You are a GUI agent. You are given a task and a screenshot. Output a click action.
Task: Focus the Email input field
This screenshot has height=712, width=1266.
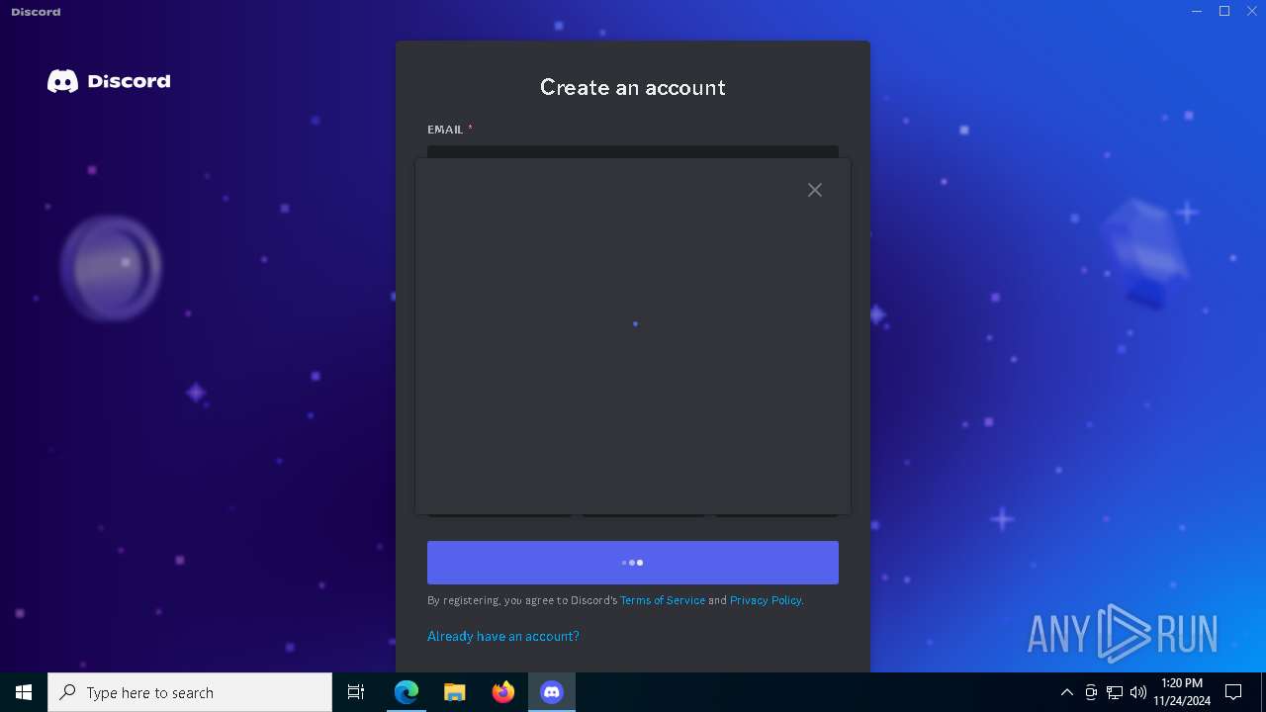(633, 152)
